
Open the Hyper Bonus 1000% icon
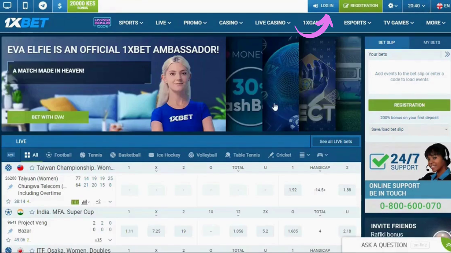click(102, 22)
